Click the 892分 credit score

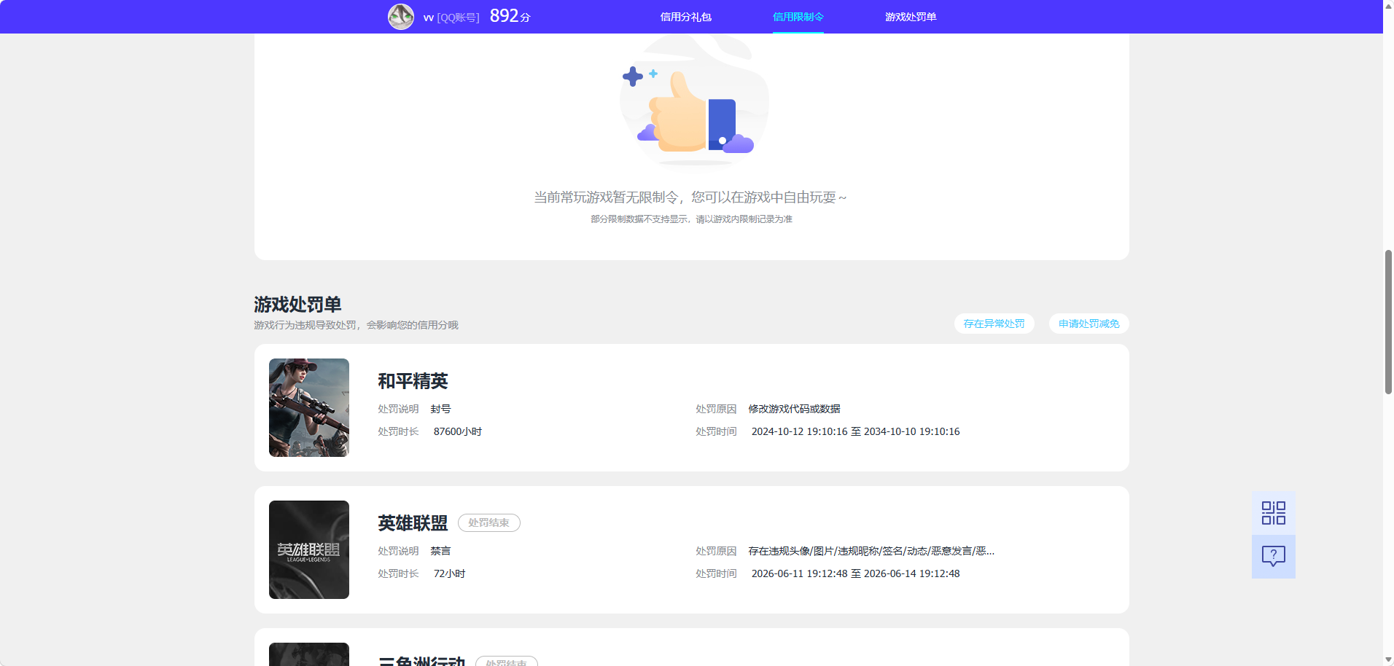[x=510, y=16]
